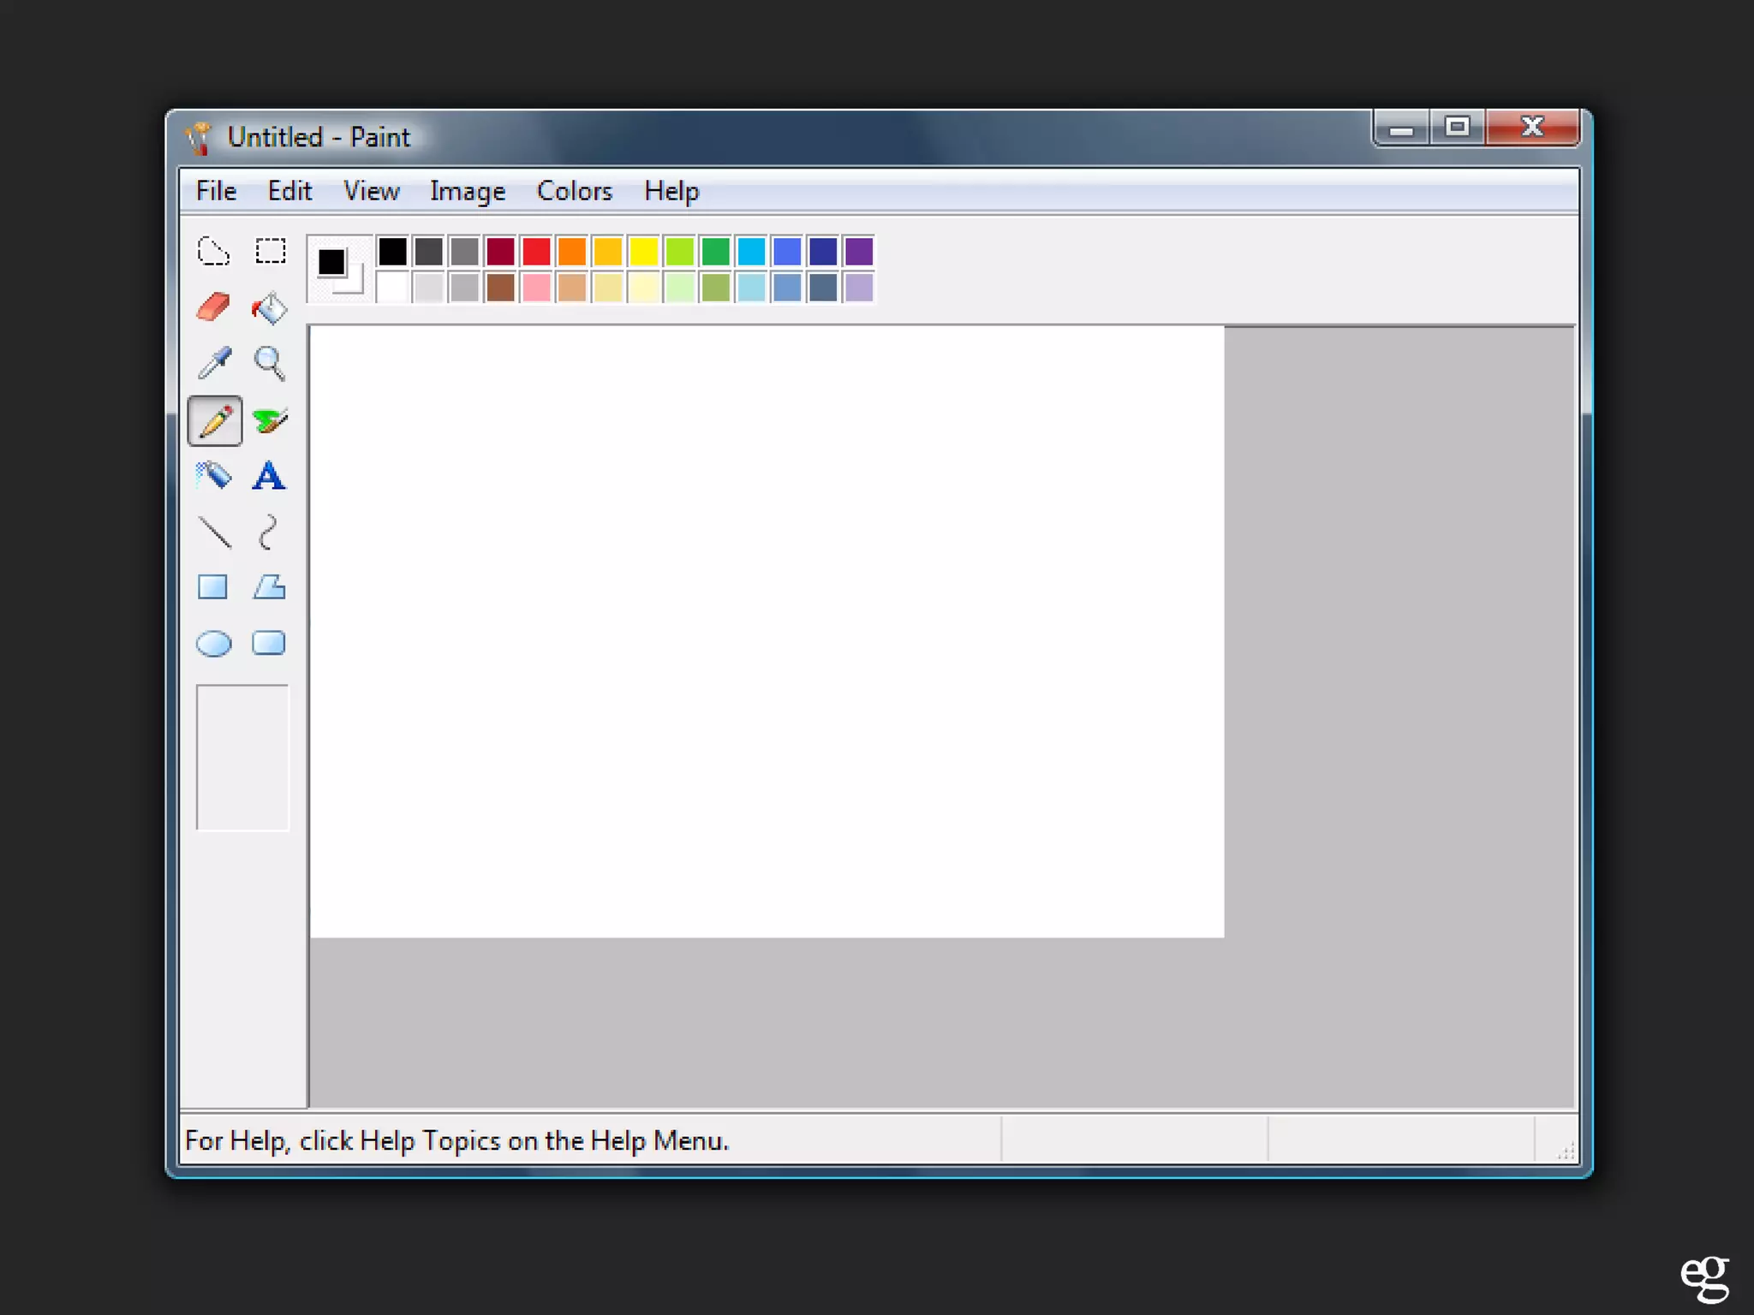Select the rectangular Select tool
Viewport: 1754px width, 1315px height.
pos(270,252)
